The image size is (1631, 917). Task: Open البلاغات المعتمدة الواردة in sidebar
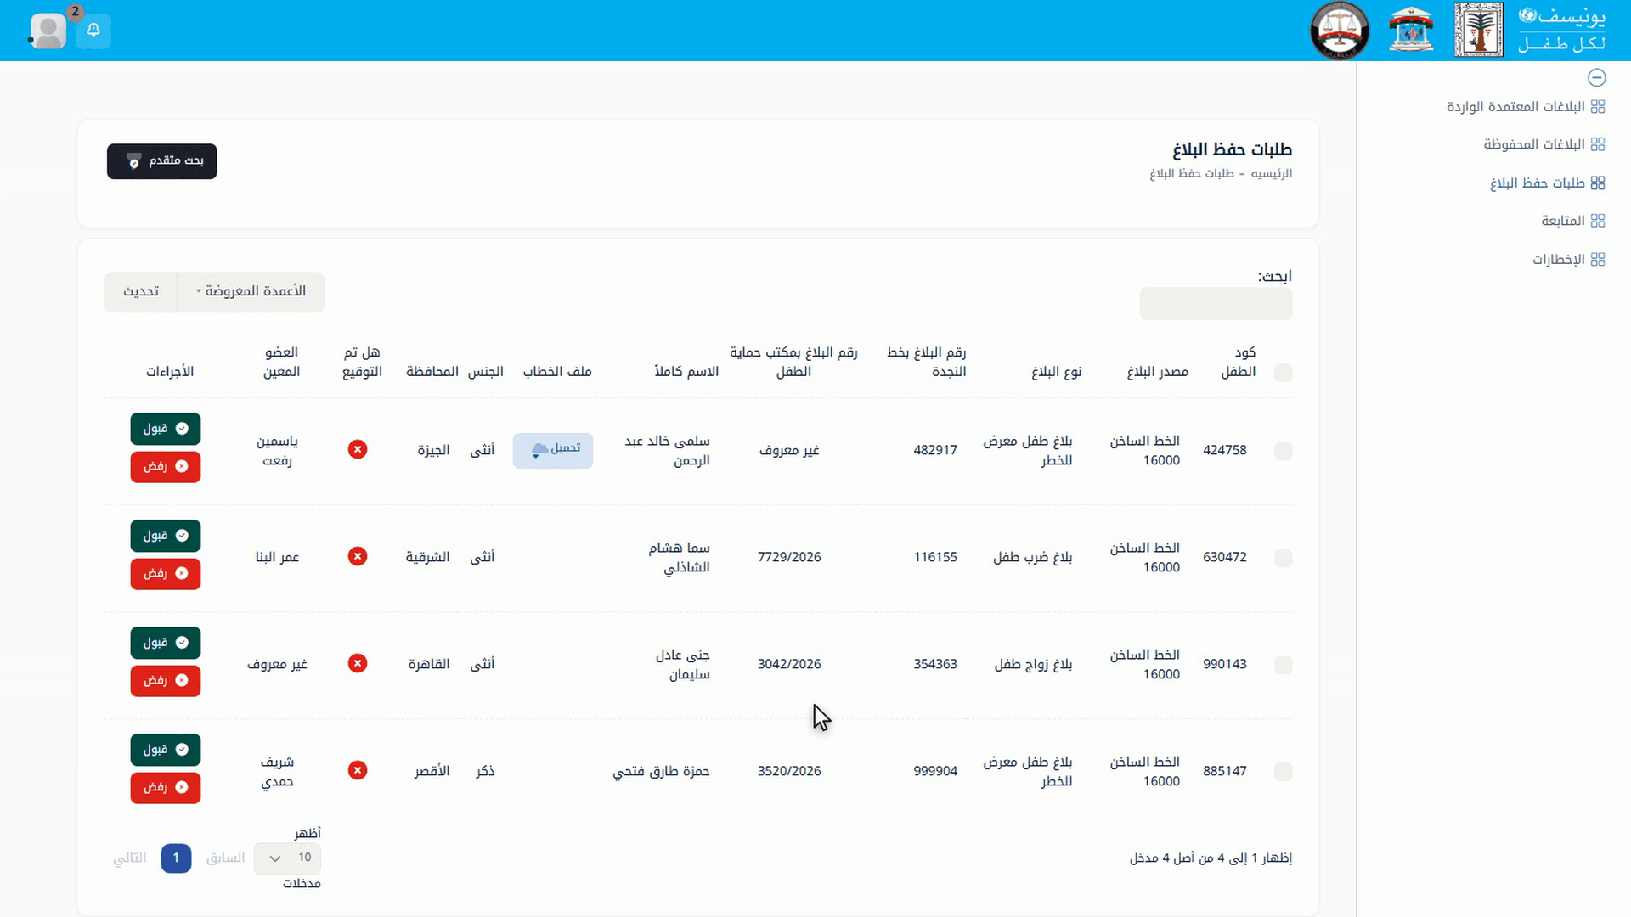tap(1526, 106)
